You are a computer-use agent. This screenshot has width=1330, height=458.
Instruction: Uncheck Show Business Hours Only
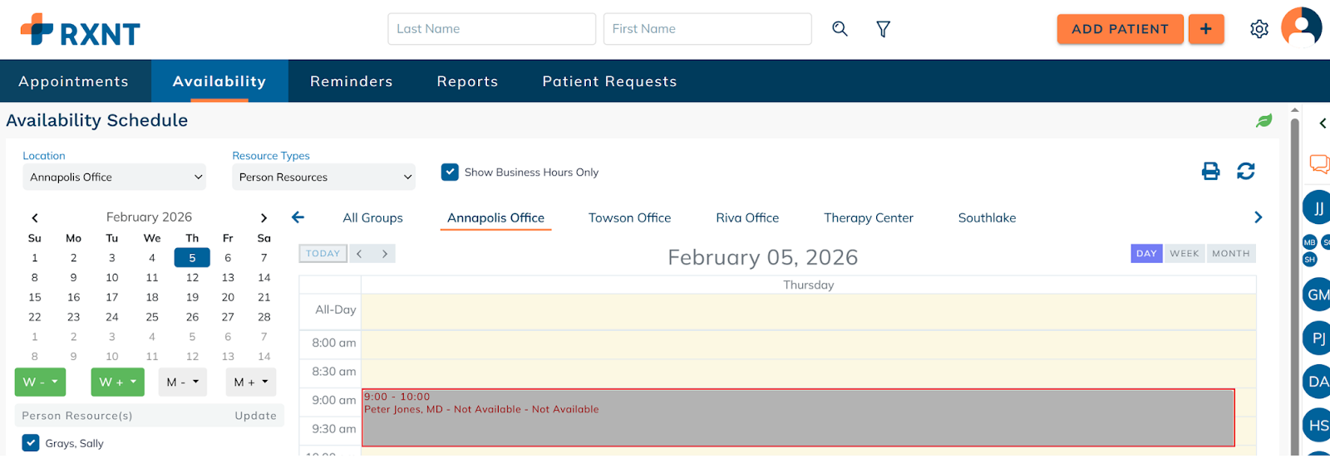(450, 173)
